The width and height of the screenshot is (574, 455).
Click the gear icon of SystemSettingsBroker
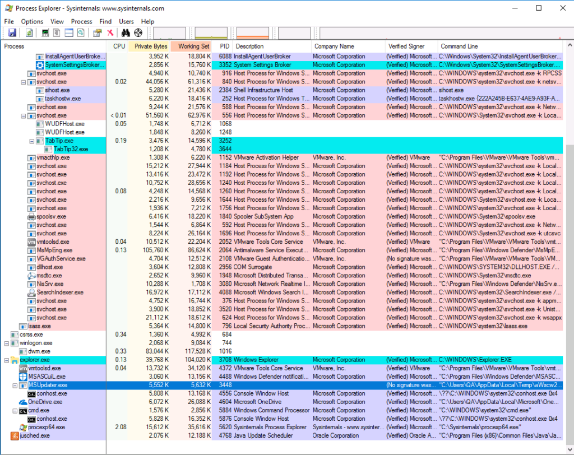point(40,65)
